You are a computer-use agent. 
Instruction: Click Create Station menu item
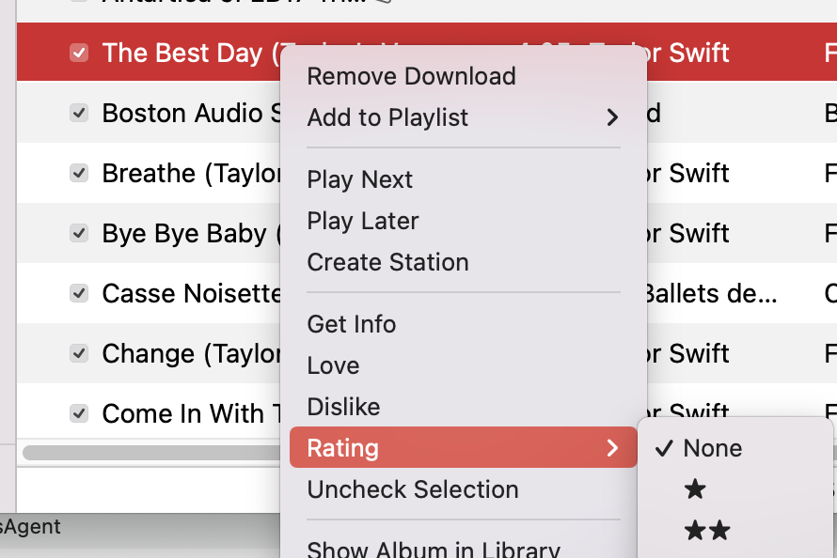click(x=387, y=262)
